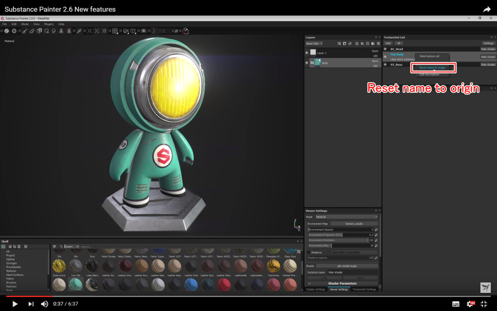Toggle visibility of 01_Head texture set

(x=385, y=49)
